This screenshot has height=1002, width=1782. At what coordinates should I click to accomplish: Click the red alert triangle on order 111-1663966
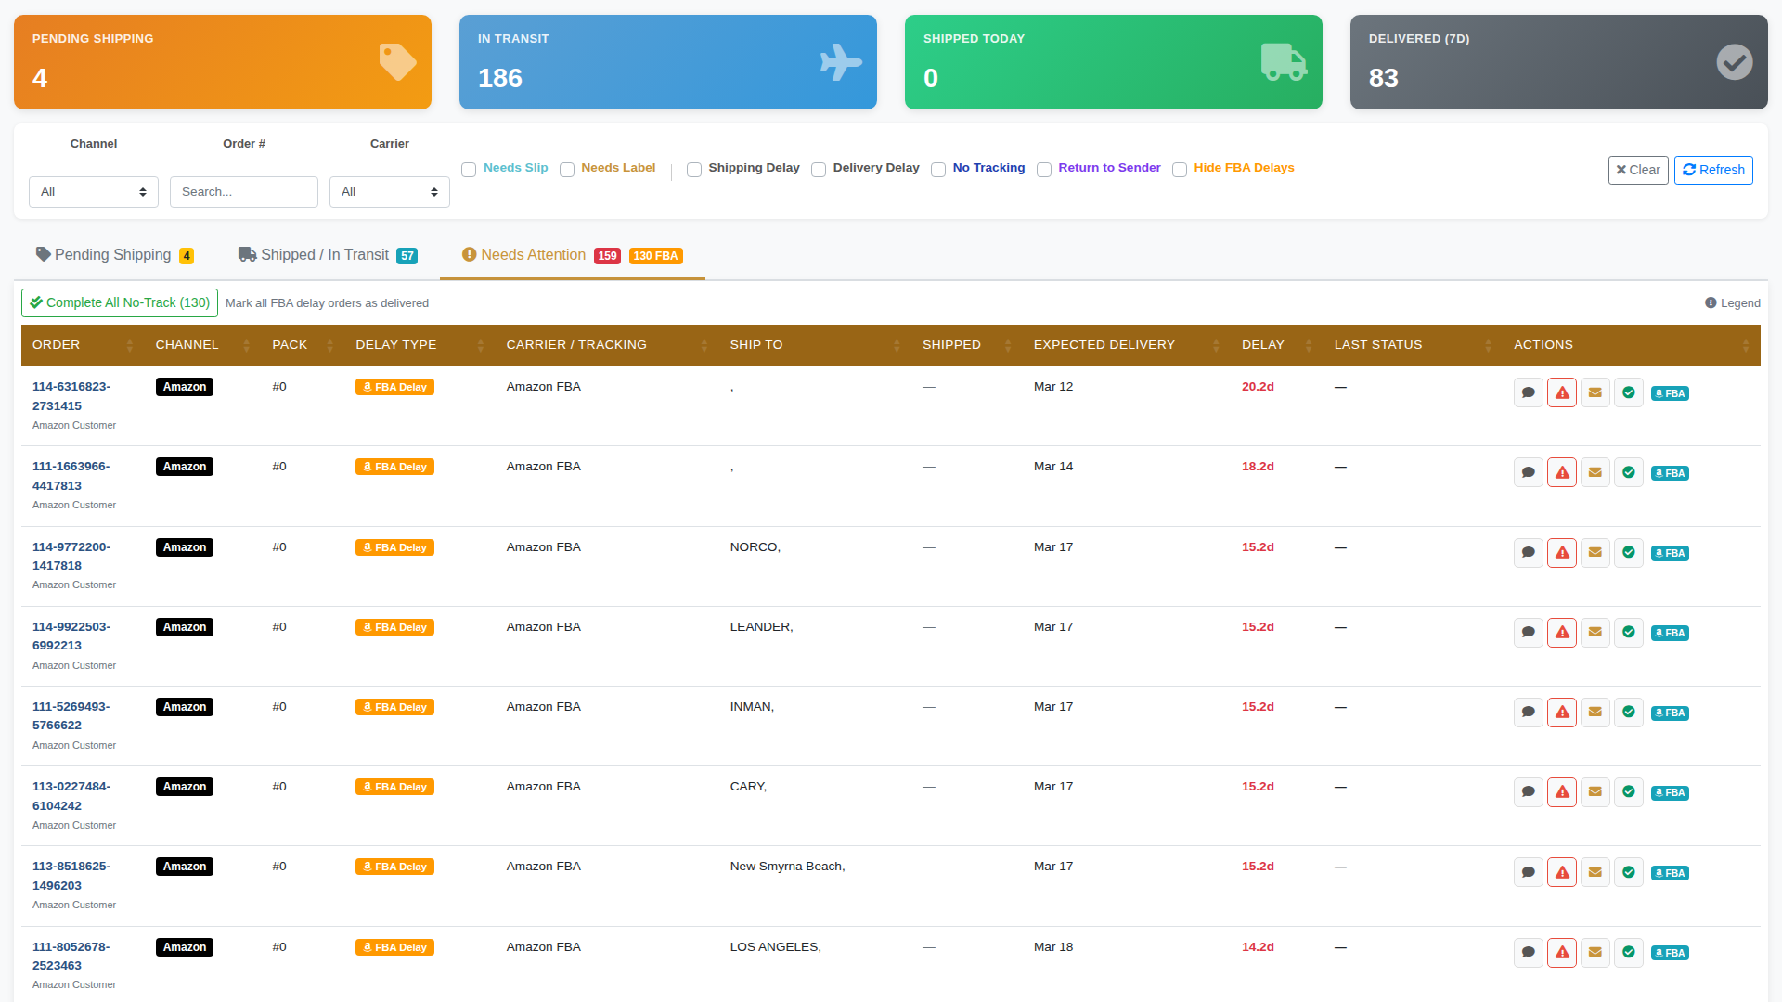click(1561, 471)
